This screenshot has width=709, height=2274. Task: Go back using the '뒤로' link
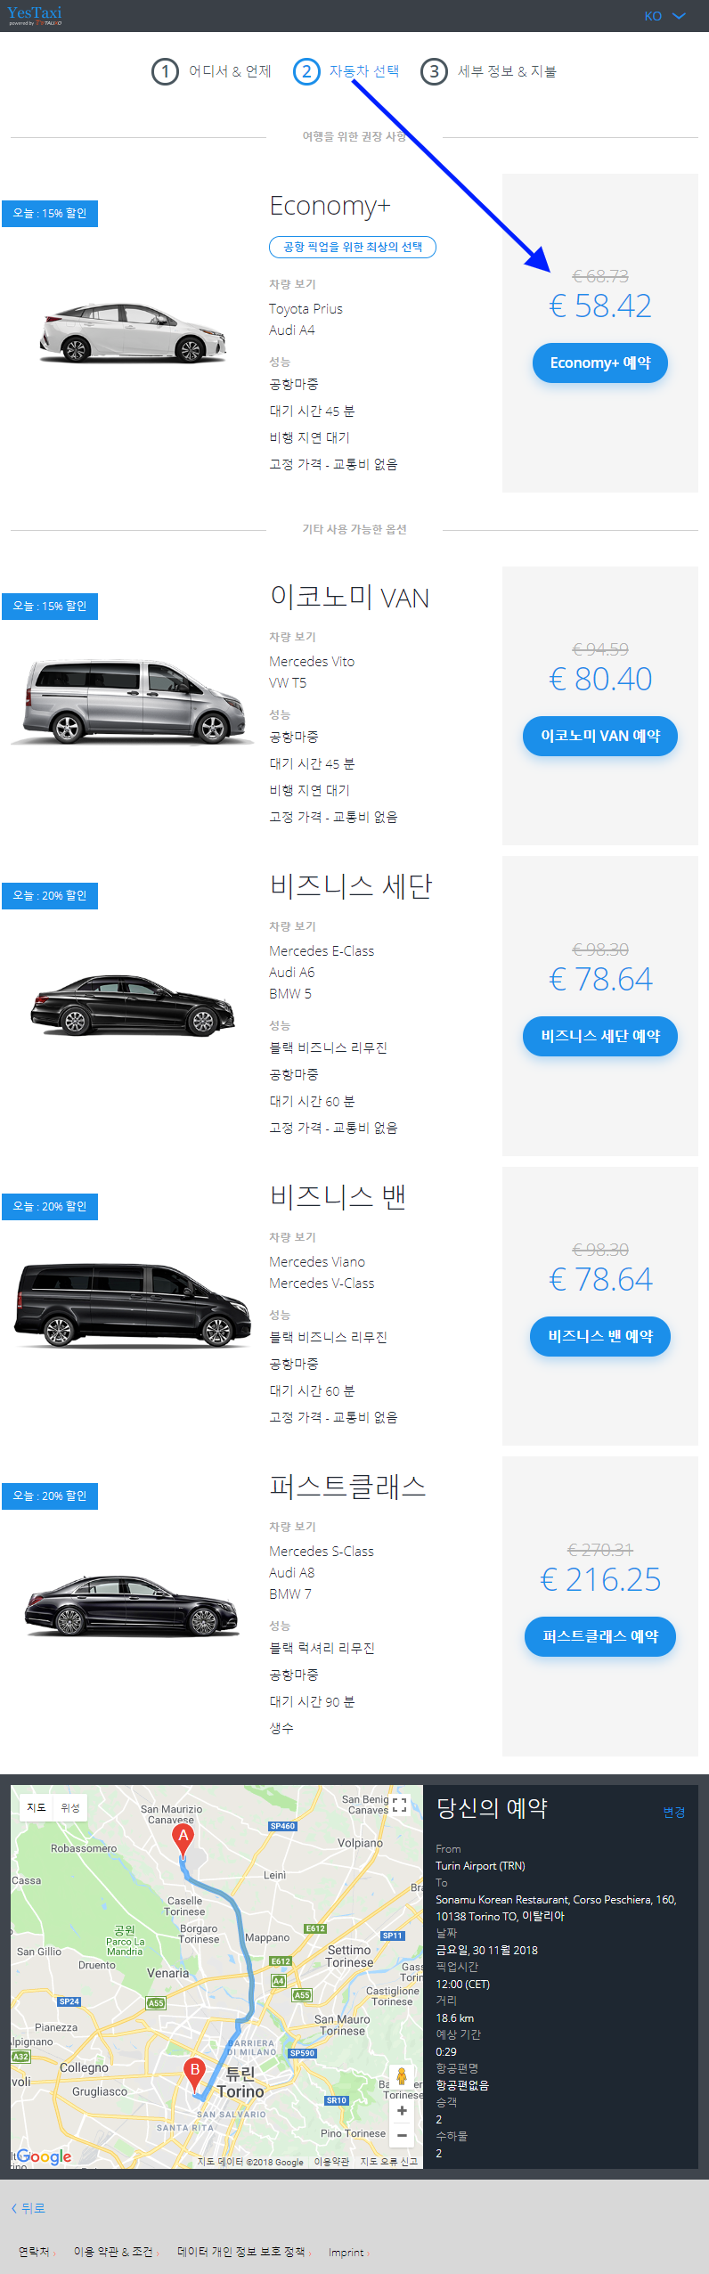tap(29, 2208)
